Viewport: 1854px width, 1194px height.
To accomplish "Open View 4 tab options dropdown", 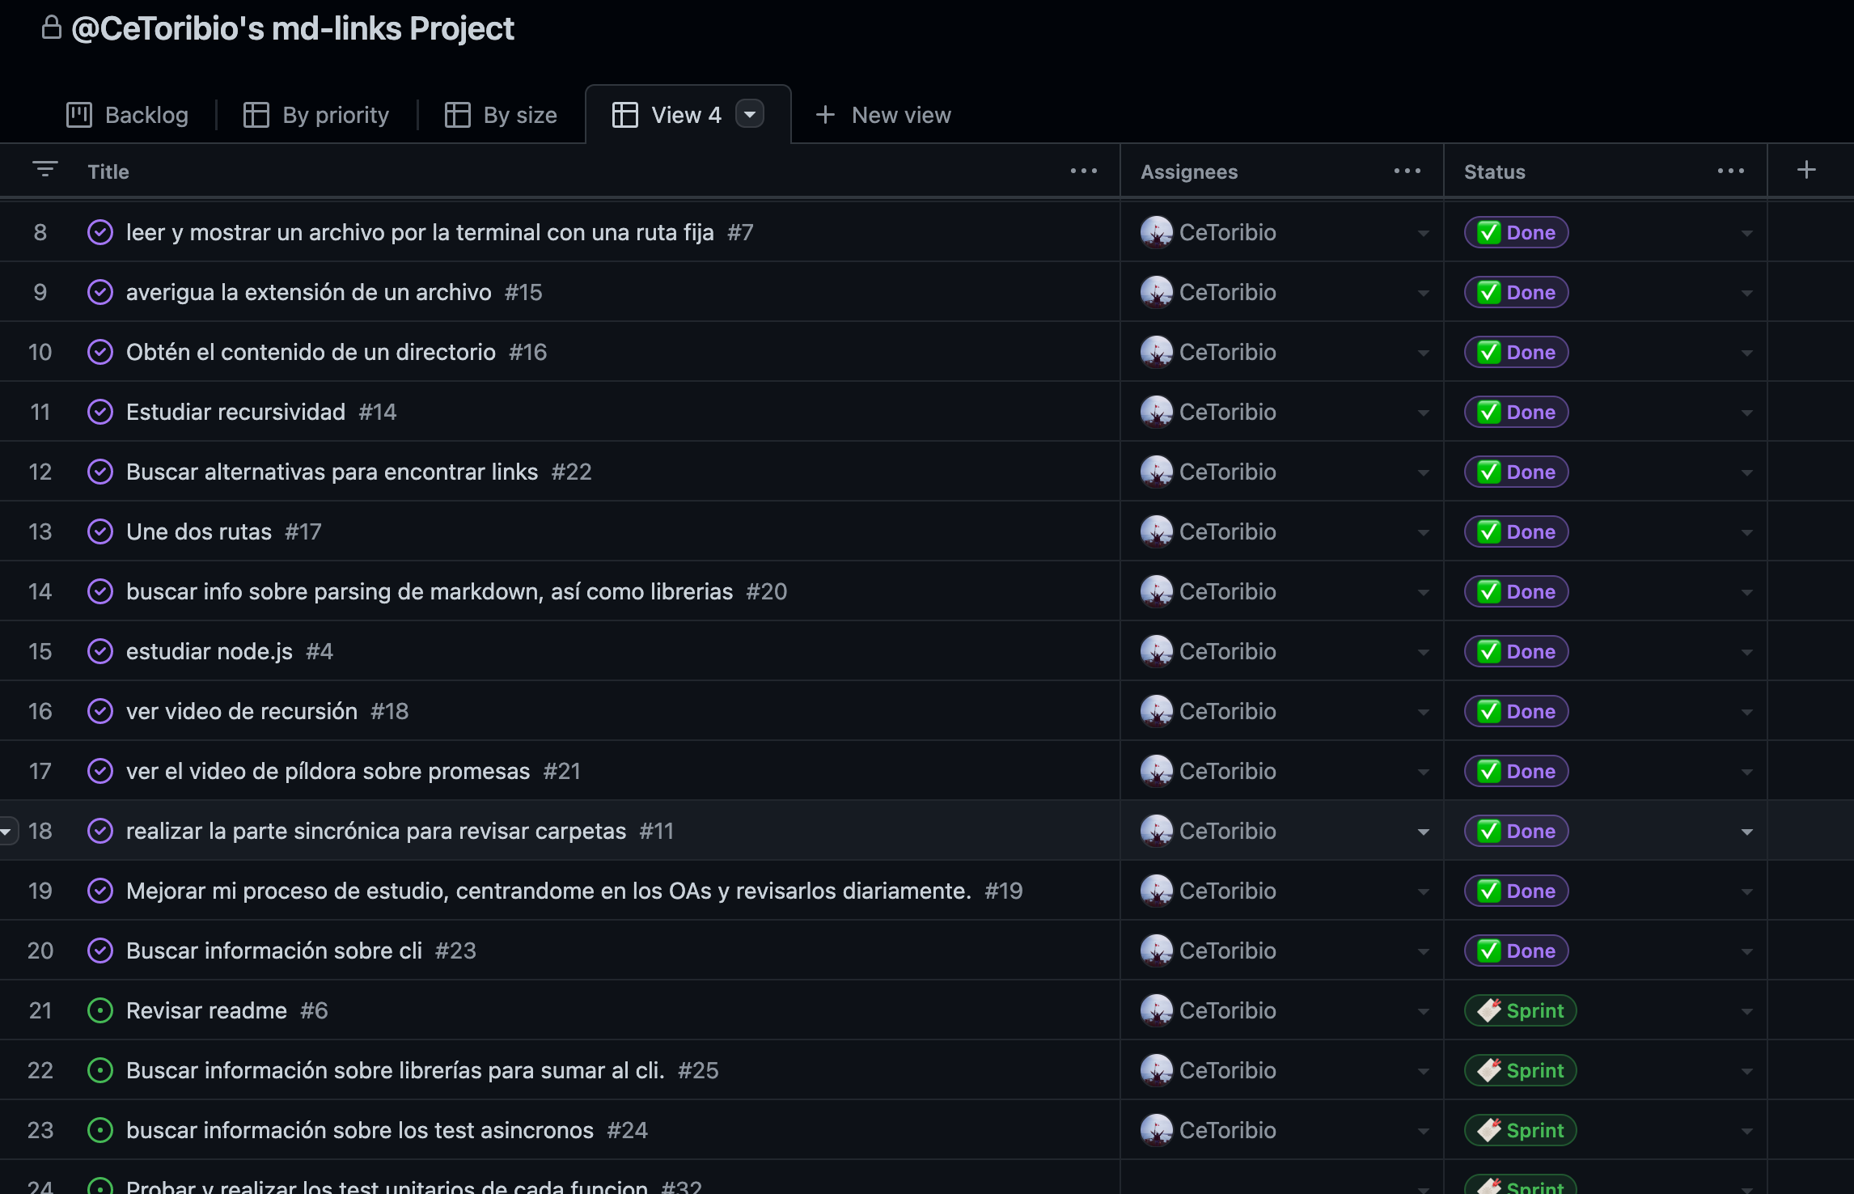I will [x=750, y=114].
